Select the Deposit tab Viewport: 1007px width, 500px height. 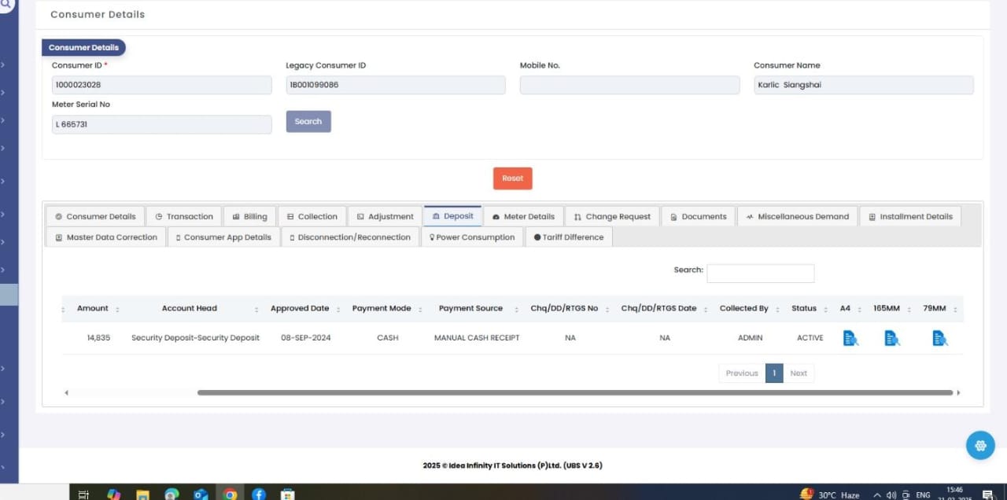452,216
